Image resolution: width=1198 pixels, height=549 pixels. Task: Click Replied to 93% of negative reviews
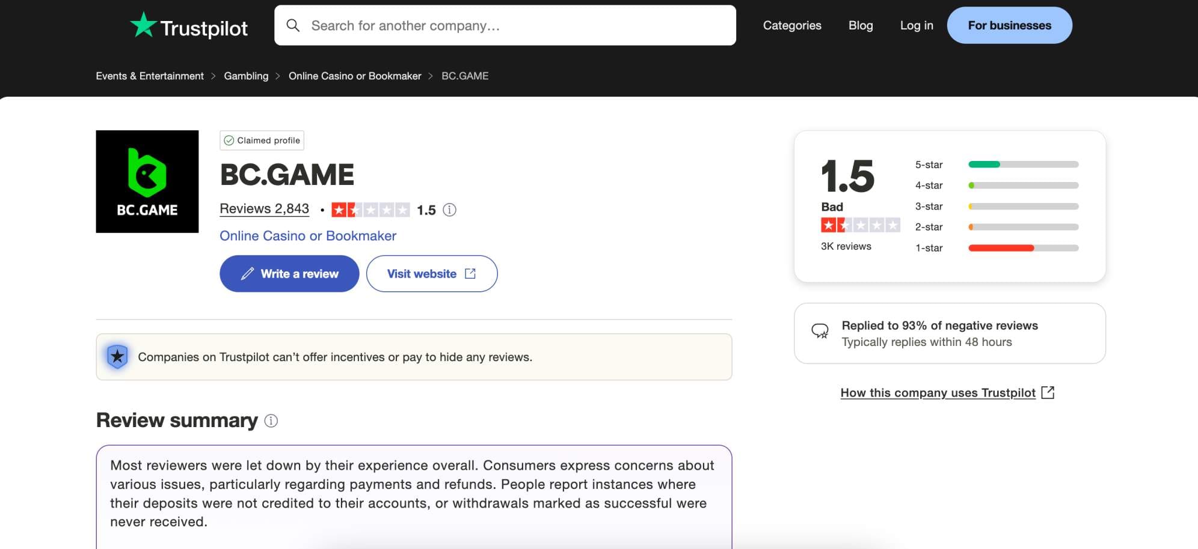point(939,326)
